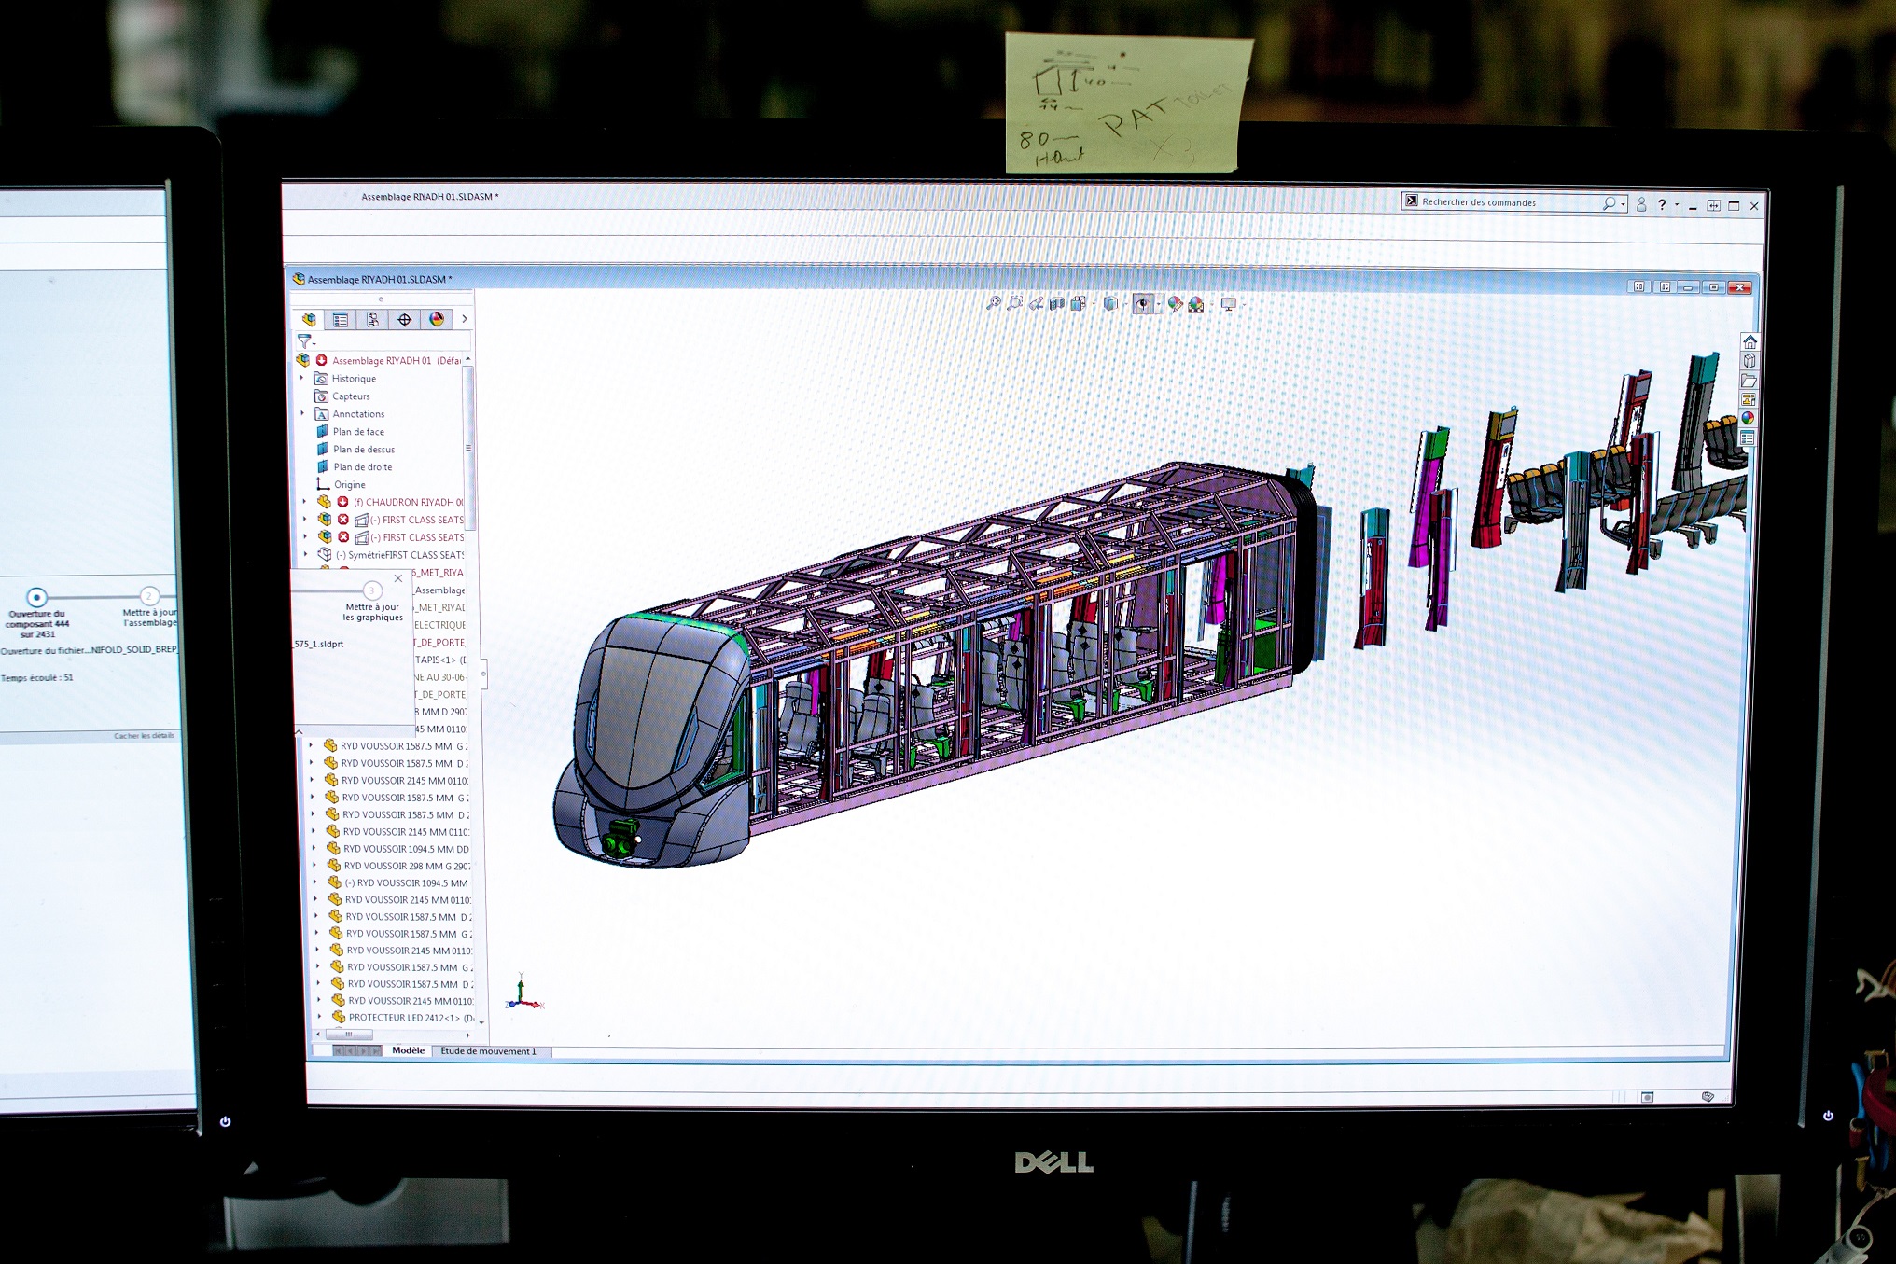Viewport: 1896px width, 1264px height.
Task: Select Plan de droite in the tree
Action: pos(363,467)
